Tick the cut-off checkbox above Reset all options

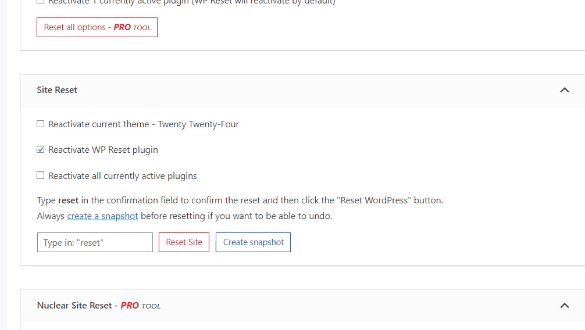40,2
